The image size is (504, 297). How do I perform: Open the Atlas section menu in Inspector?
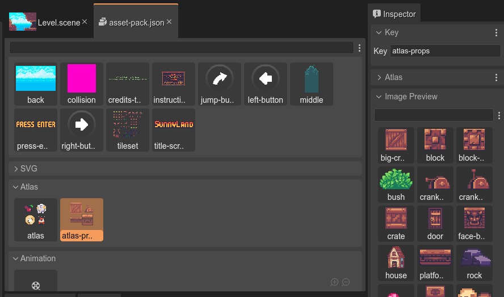[496, 78]
